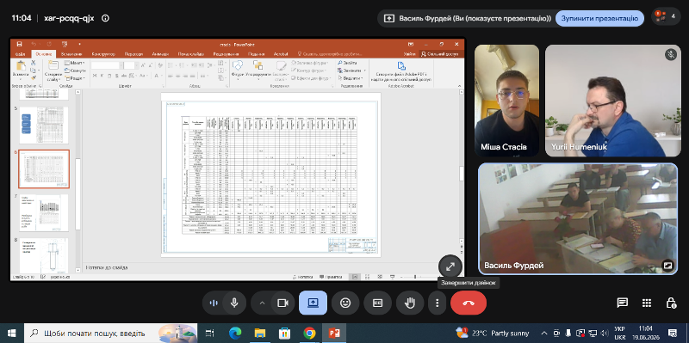Start slideshow from beginning in quick access
The width and height of the screenshot is (689, 343).
tap(65, 44)
